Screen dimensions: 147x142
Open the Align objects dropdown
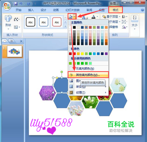click(125, 16)
